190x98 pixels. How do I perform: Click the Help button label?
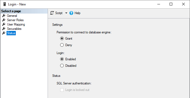point(77,13)
